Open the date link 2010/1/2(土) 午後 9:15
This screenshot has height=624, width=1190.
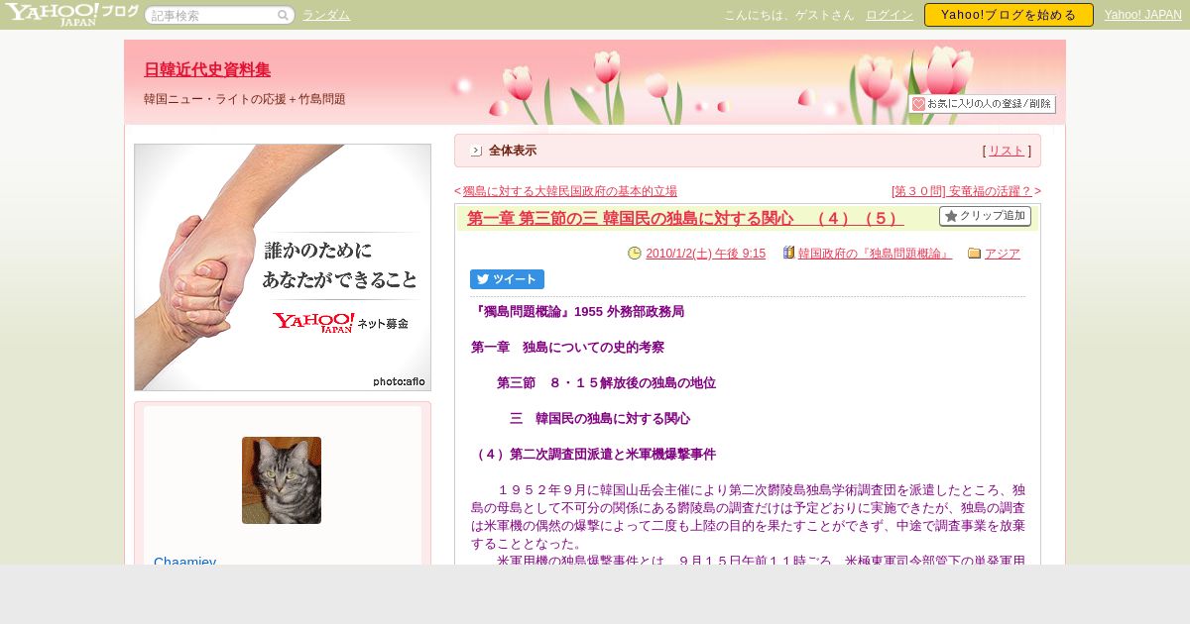705,254
